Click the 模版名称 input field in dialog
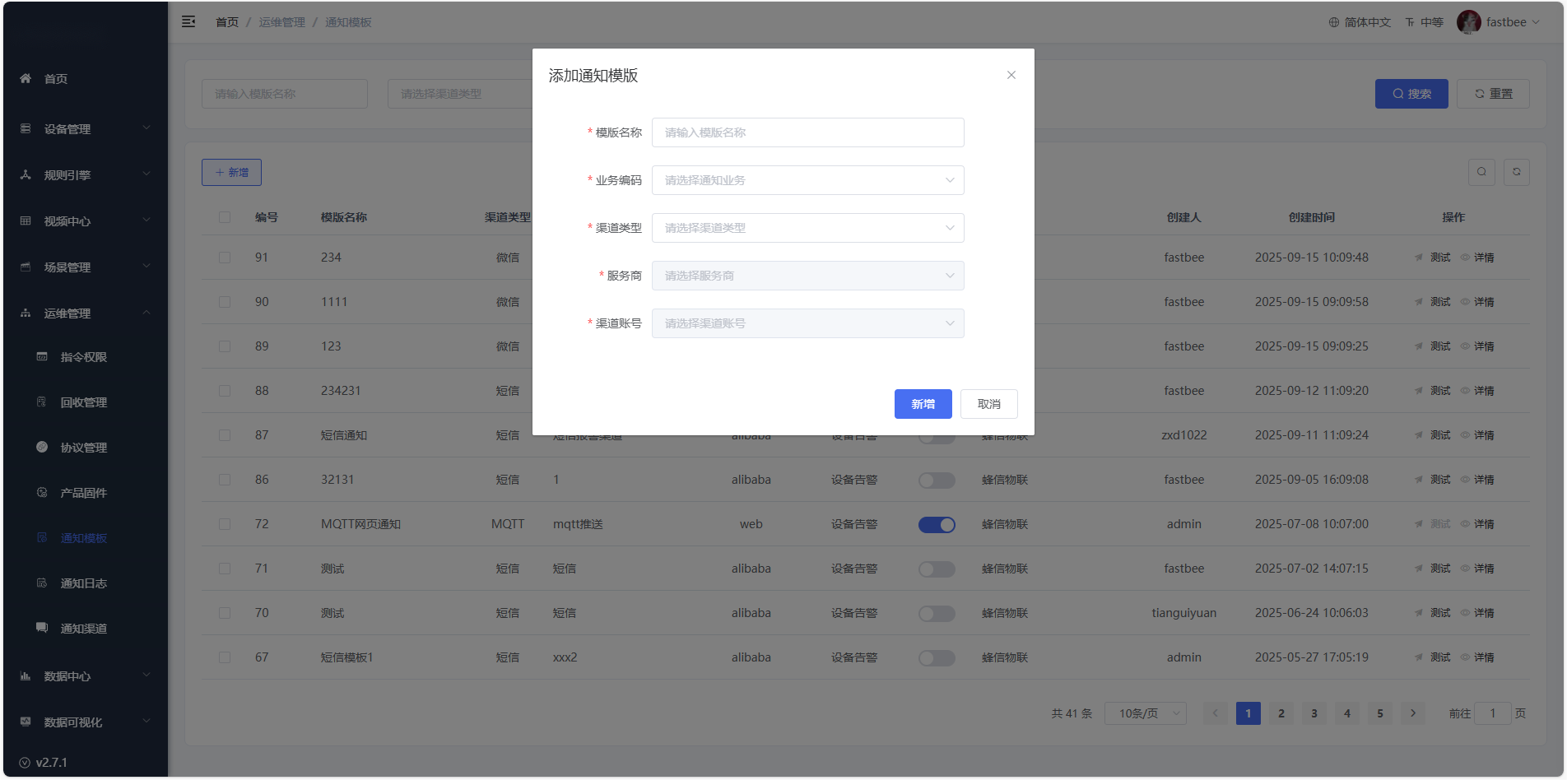 point(807,132)
